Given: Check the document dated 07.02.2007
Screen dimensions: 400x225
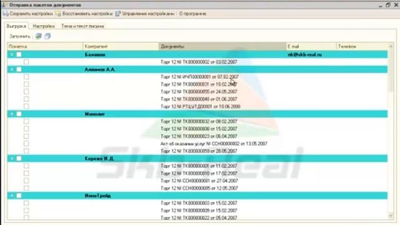Looking at the screenshot, I should tap(26, 77).
